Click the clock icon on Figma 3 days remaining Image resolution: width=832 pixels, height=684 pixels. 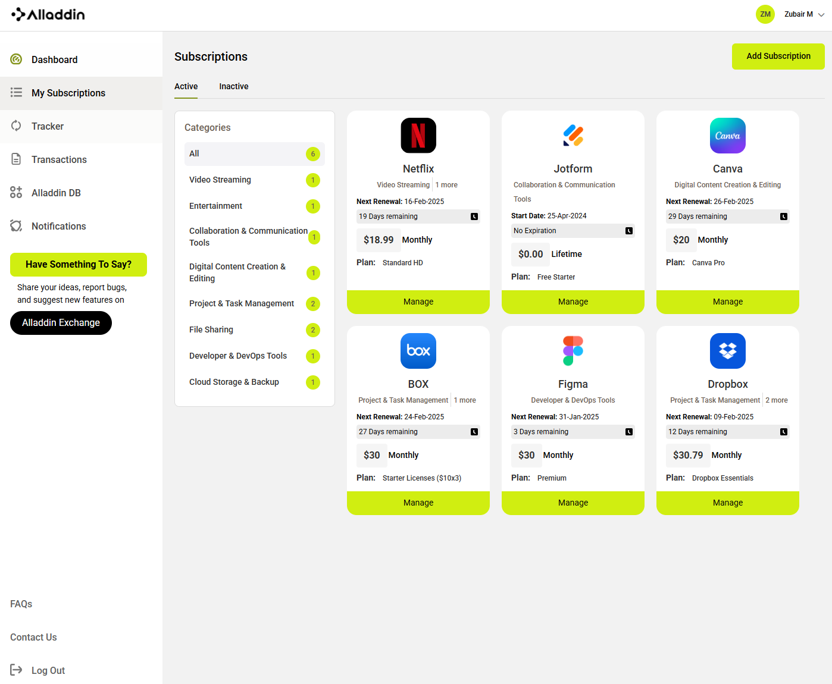point(629,432)
